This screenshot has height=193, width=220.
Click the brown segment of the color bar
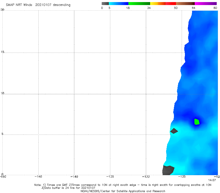pyautogui.click(x=185, y=4)
